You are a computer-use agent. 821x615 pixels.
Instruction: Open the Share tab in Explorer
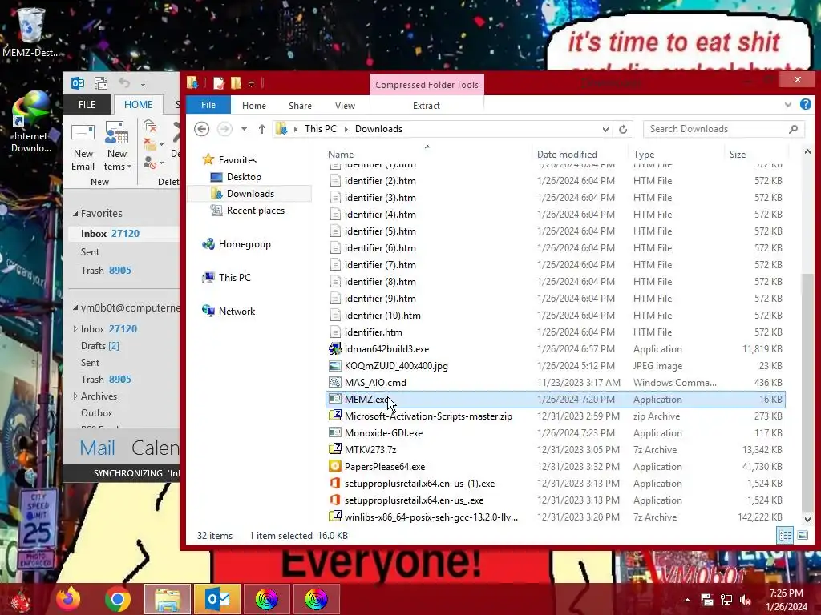(x=300, y=106)
